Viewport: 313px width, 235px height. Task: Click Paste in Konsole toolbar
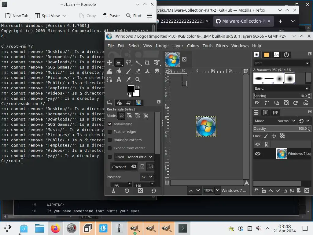111,16
